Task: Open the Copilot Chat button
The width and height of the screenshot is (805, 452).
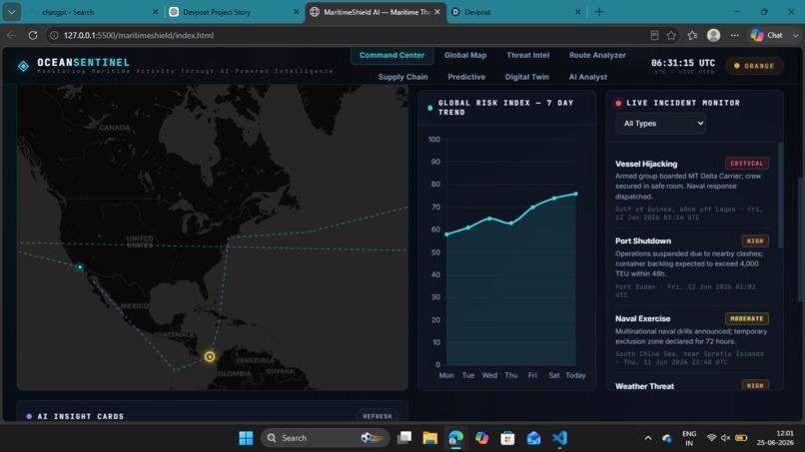Action: click(x=767, y=35)
